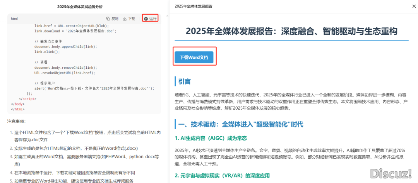The width and height of the screenshot is (418, 183).
Task: Click code line URL.revokeObjectURL(link.href);
Action: click(65, 73)
